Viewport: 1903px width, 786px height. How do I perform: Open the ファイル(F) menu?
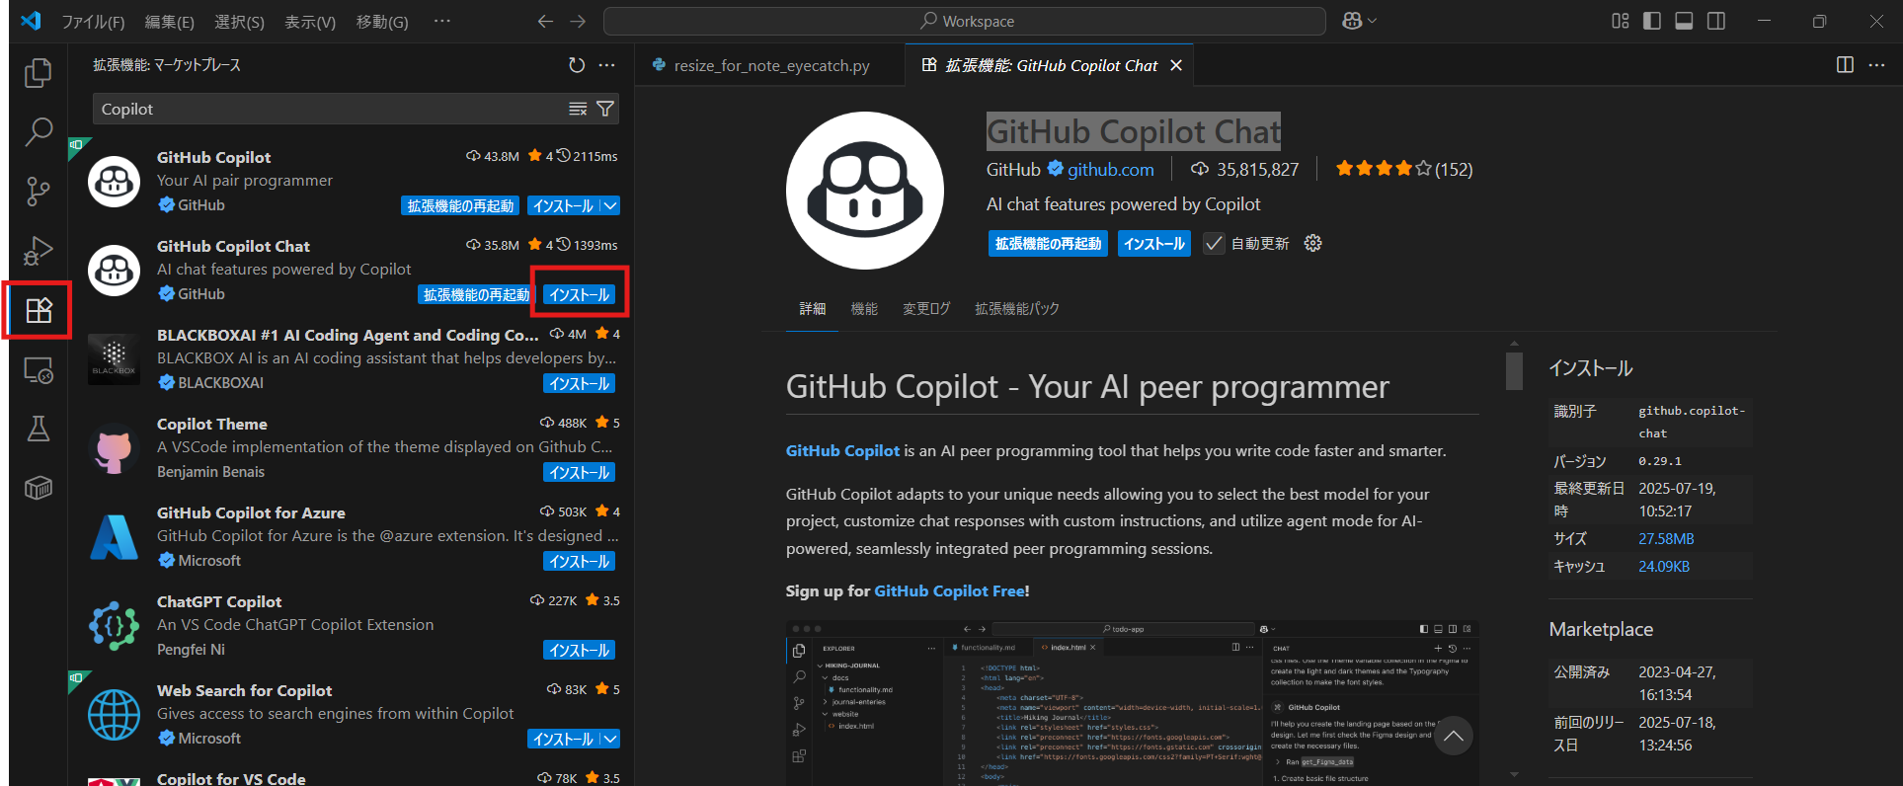[93, 22]
